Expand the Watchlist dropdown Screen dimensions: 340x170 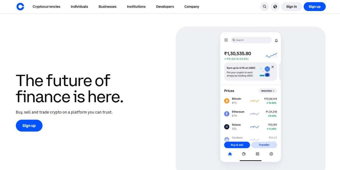click(x=268, y=91)
